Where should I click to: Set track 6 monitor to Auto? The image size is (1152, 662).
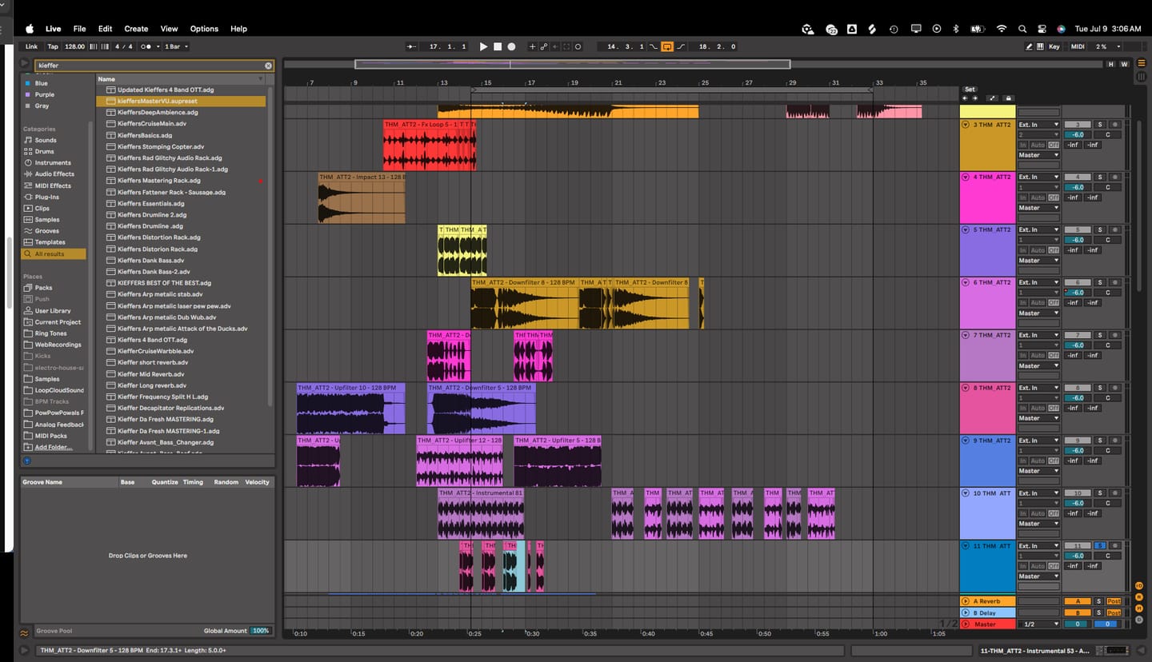1038,303
